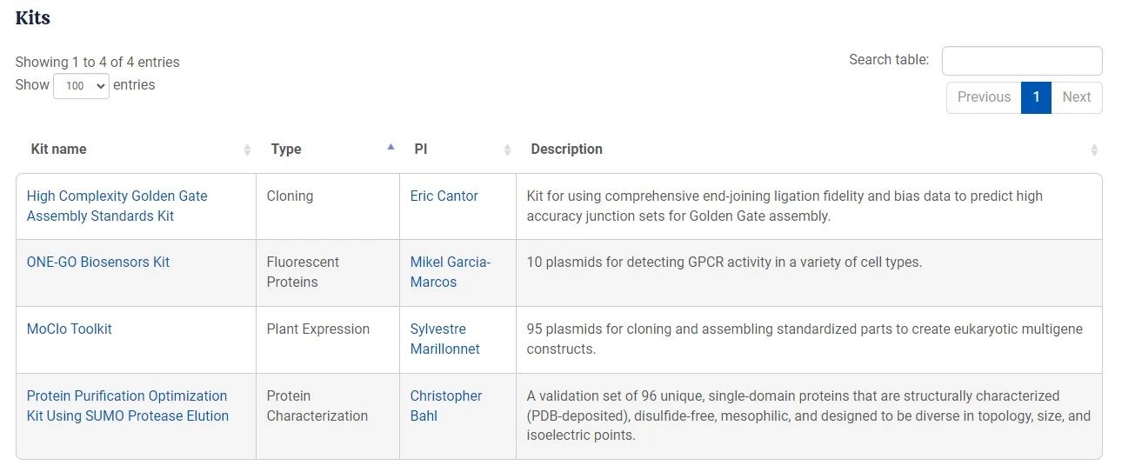Click the PI column header label
The image size is (1135, 472).
point(421,150)
